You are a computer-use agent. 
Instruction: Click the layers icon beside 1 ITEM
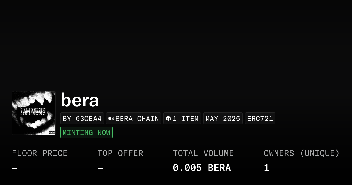pos(168,118)
